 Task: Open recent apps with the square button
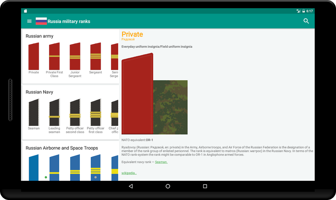point(205,186)
